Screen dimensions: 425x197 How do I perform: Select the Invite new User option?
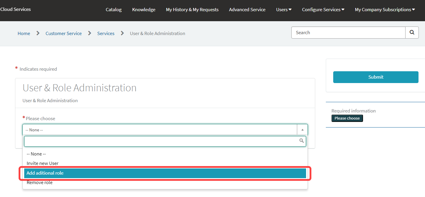pyautogui.click(x=42, y=163)
